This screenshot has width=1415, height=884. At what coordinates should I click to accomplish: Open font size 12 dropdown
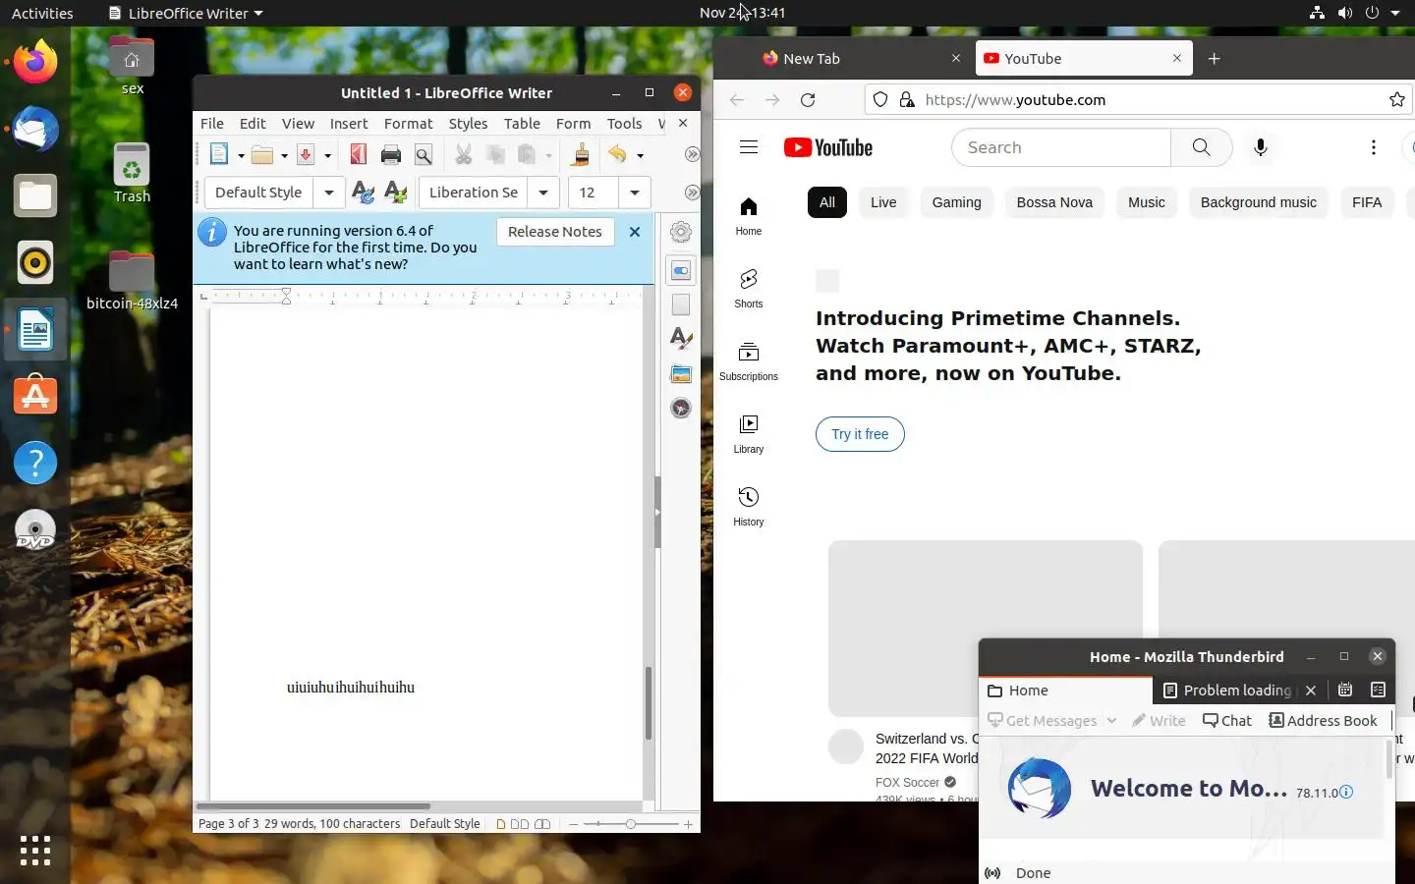(635, 193)
